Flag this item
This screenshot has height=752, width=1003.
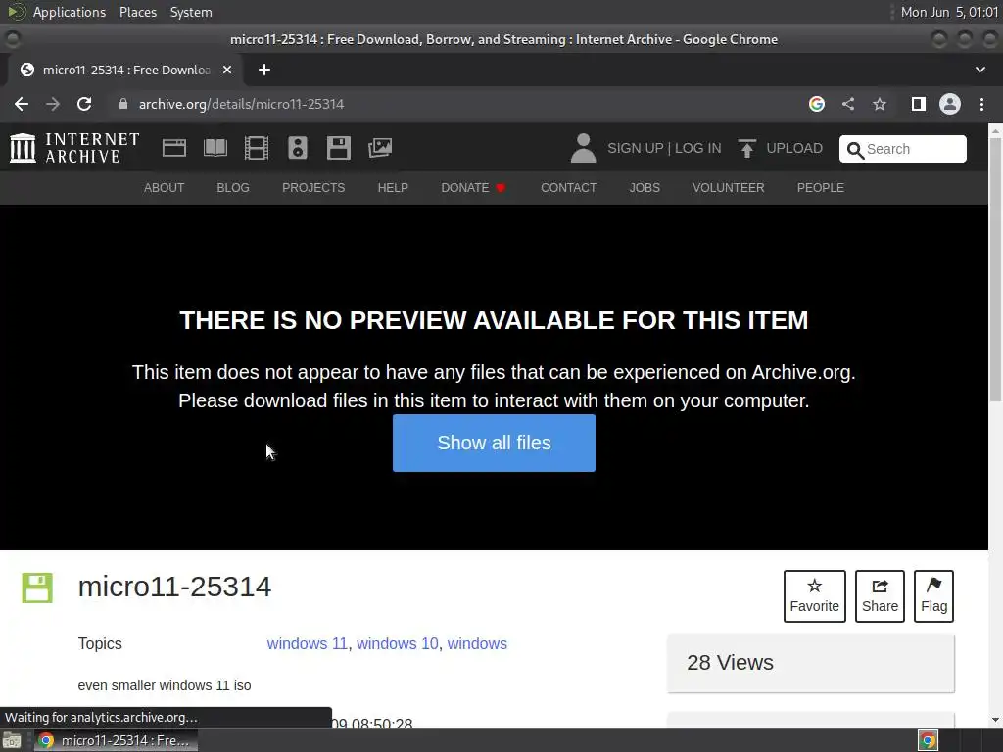(933, 596)
